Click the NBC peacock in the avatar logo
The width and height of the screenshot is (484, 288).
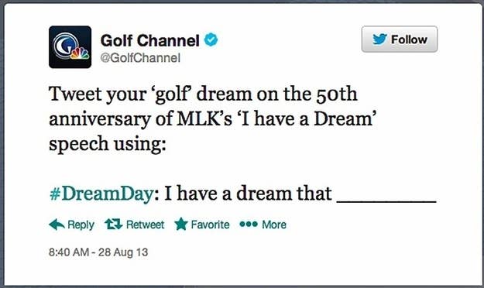click(x=80, y=53)
